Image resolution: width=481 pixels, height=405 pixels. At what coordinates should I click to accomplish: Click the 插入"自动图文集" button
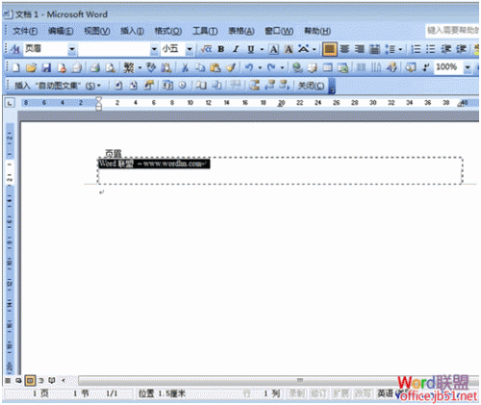tap(58, 86)
